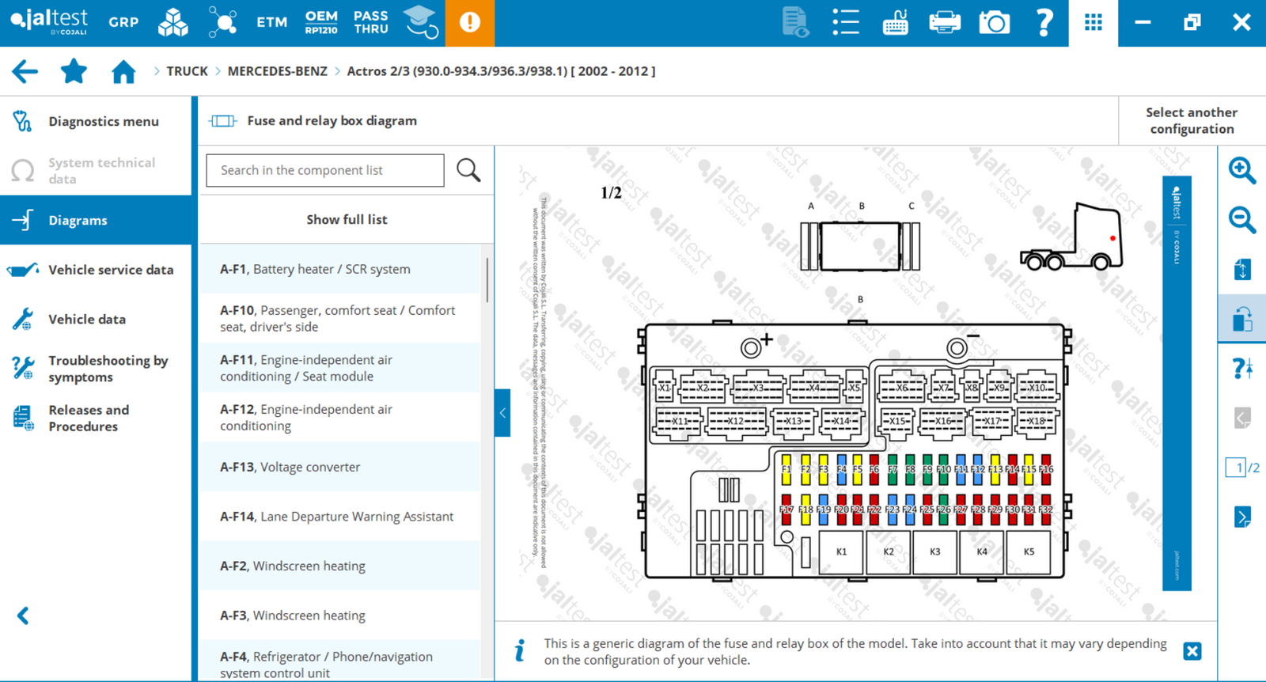This screenshot has width=1266, height=682.
Task: Add to favourites with star icon
Action: tap(74, 71)
